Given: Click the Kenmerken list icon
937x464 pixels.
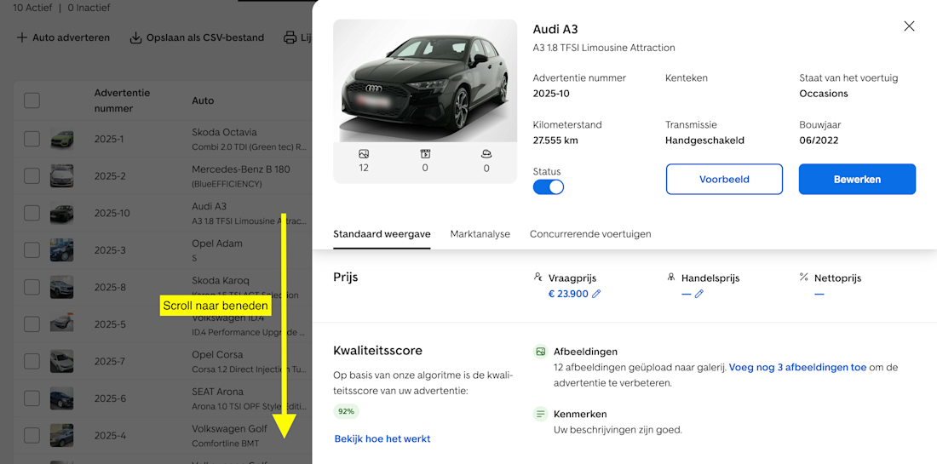Looking at the screenshot, I should pyautogui.click(x=540, y=414).
